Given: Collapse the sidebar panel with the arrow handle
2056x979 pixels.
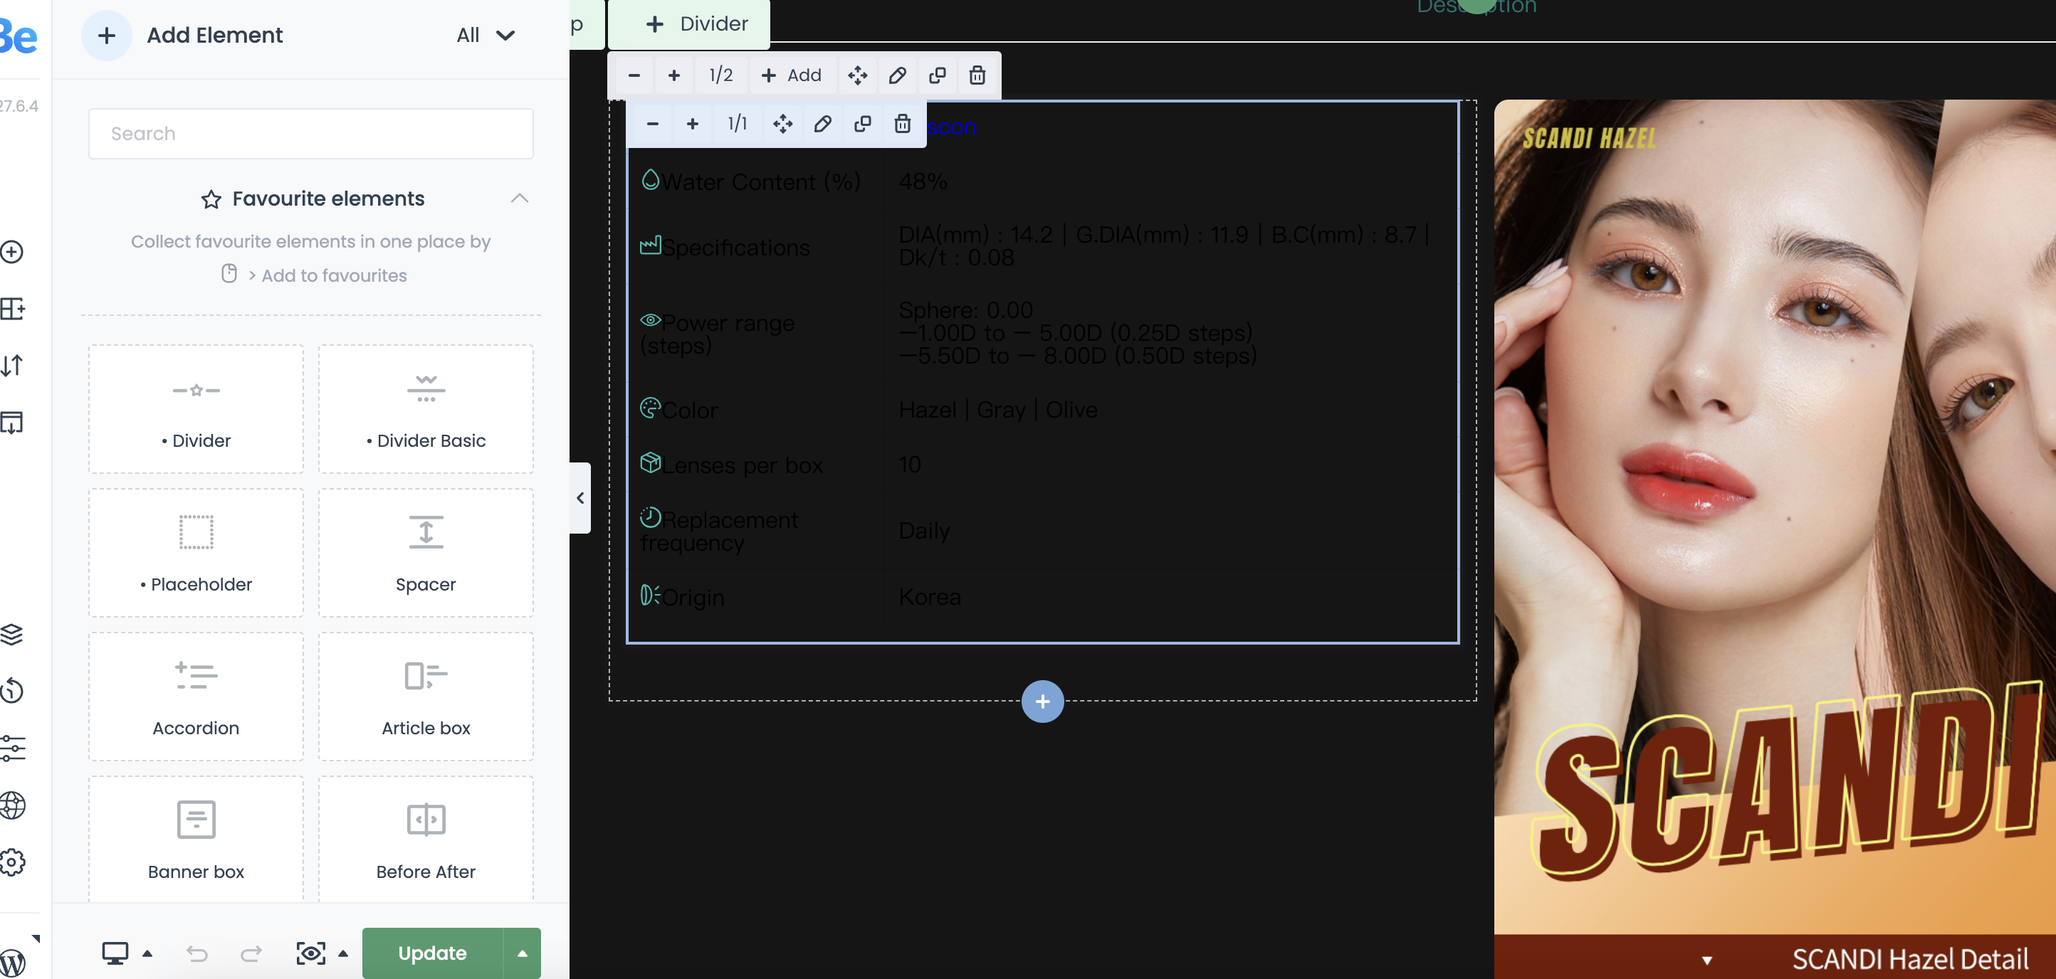Looking at the screenshot, I should [x=580, y=498].
